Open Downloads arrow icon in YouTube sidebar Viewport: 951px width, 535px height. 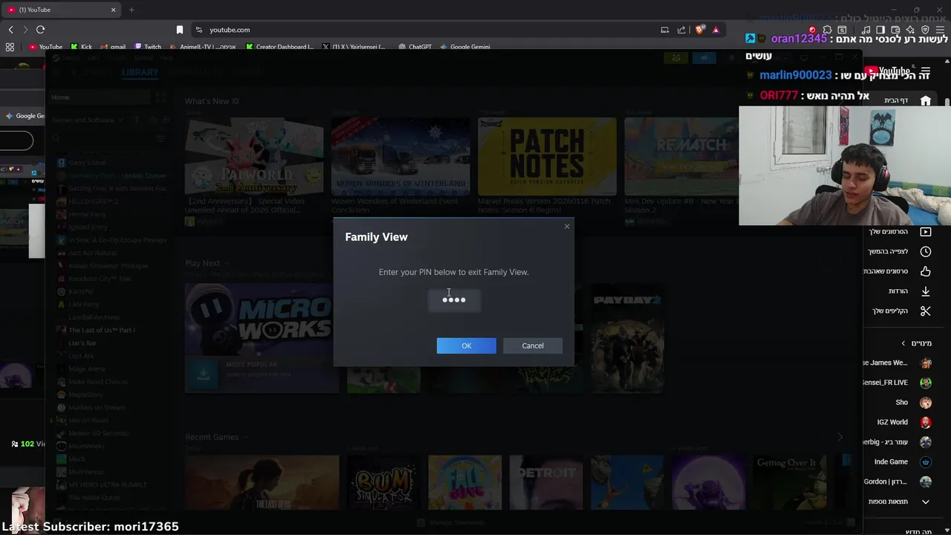click(x=926, y=291)
